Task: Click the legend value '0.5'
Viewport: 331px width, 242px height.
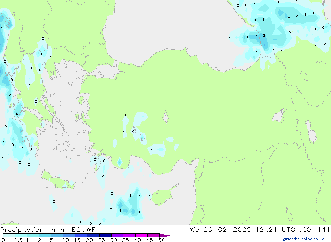Action: [x=18, y=240]
